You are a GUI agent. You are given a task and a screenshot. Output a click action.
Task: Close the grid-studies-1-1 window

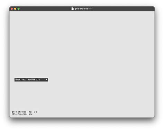pyautogui.click(x=12, y=9)
